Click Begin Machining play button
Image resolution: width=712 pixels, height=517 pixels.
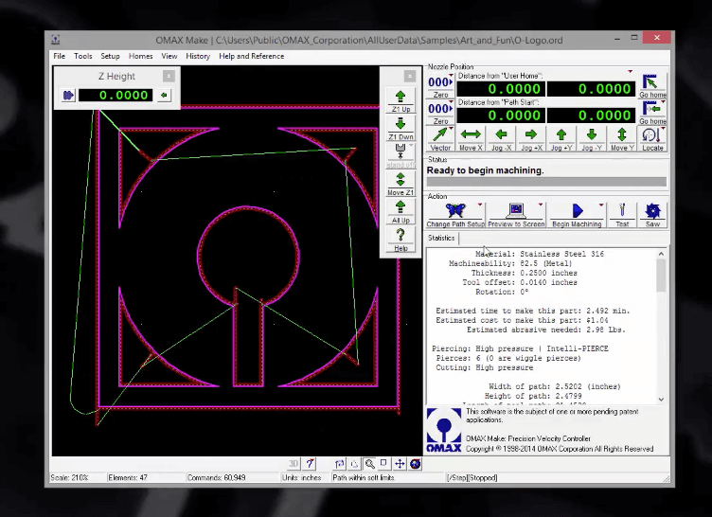[577, 215]
